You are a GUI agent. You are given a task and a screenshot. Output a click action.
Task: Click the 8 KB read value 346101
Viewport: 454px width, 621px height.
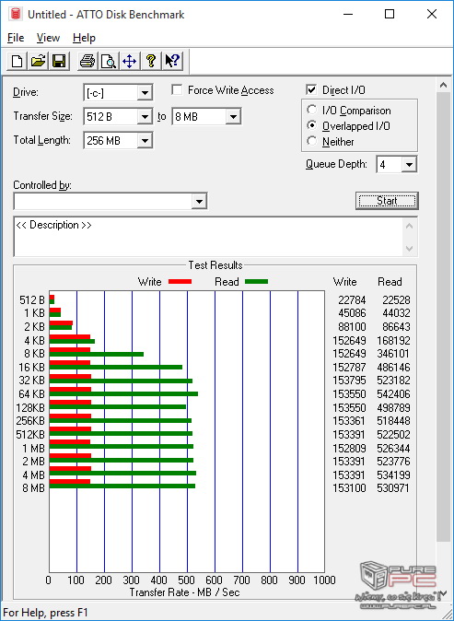pos(393,353)
